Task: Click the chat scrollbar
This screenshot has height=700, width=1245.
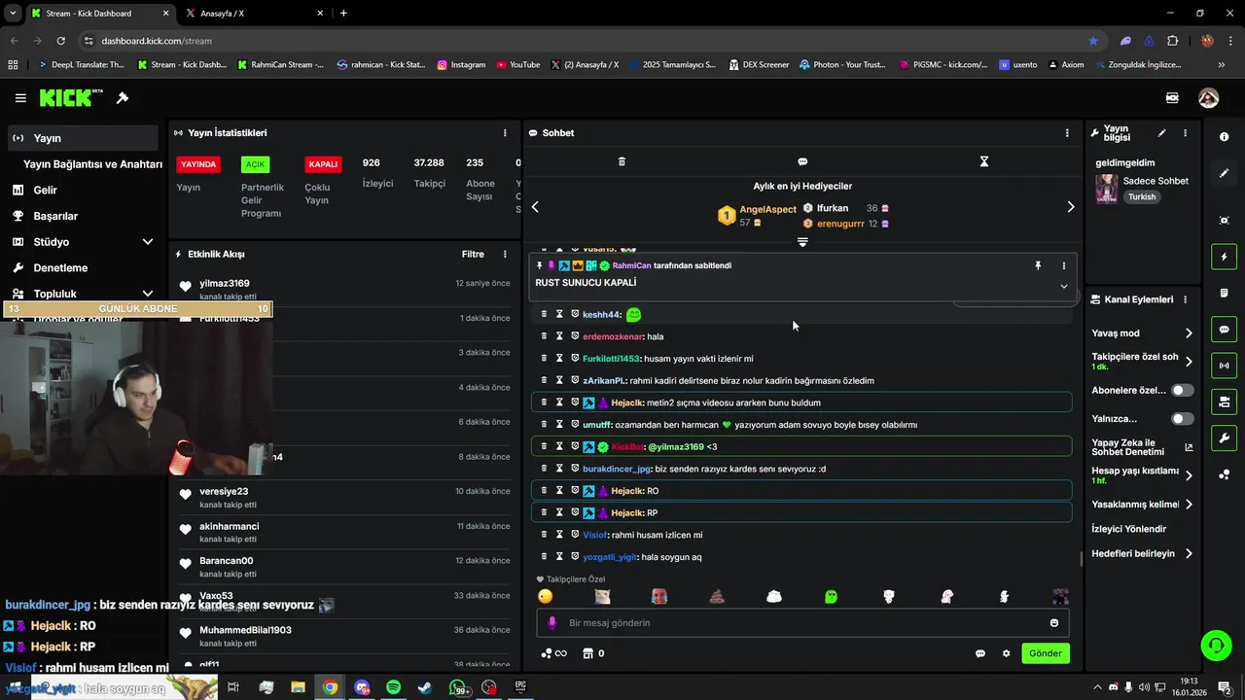Action: click(x=1082, y=559)
